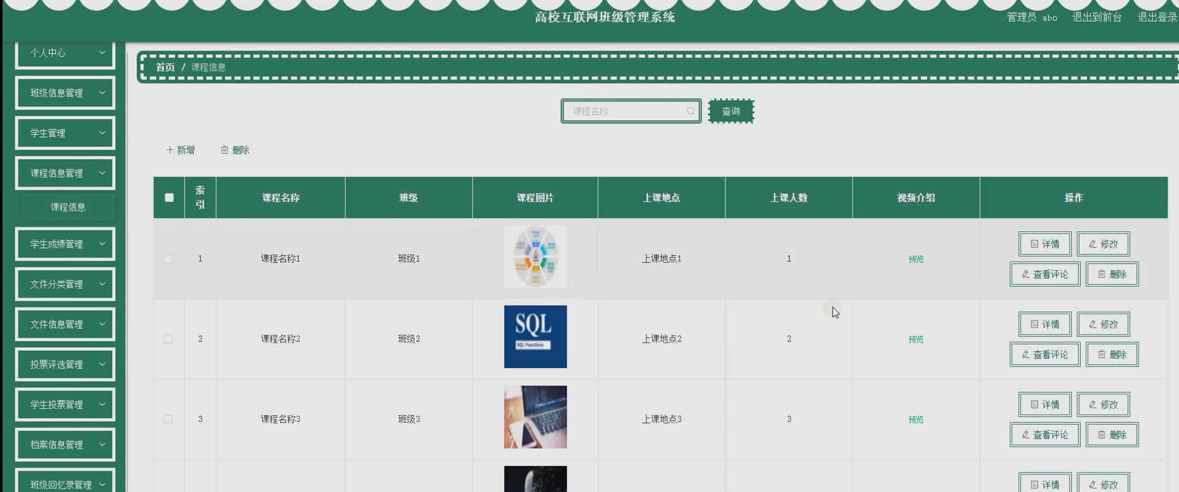Click comment icon in 课程名称3 row 查看评论 button
Image resolution: width=1179 pixels, height=492 pixels.
click(x=1025, y=435)
